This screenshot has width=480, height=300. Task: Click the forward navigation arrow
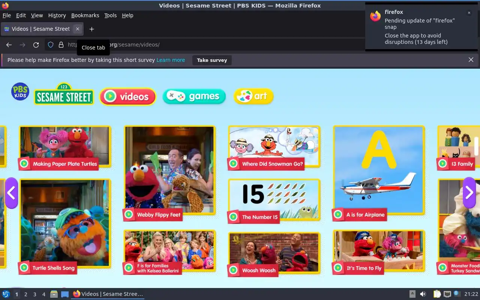coord(22,45)
